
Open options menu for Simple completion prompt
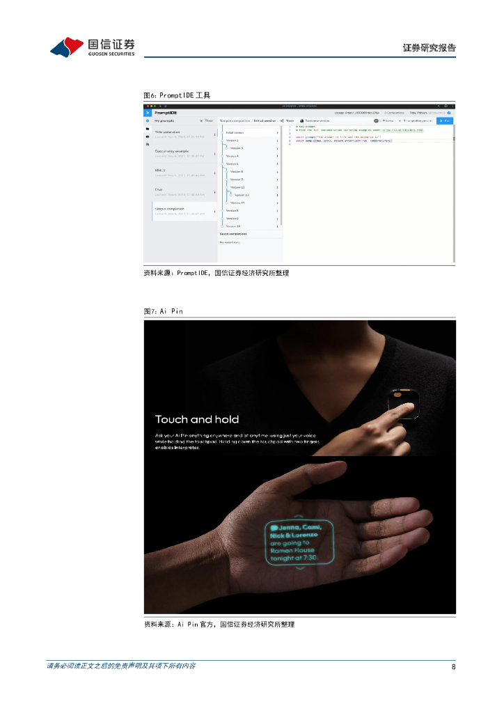click(x=214, y=211)
